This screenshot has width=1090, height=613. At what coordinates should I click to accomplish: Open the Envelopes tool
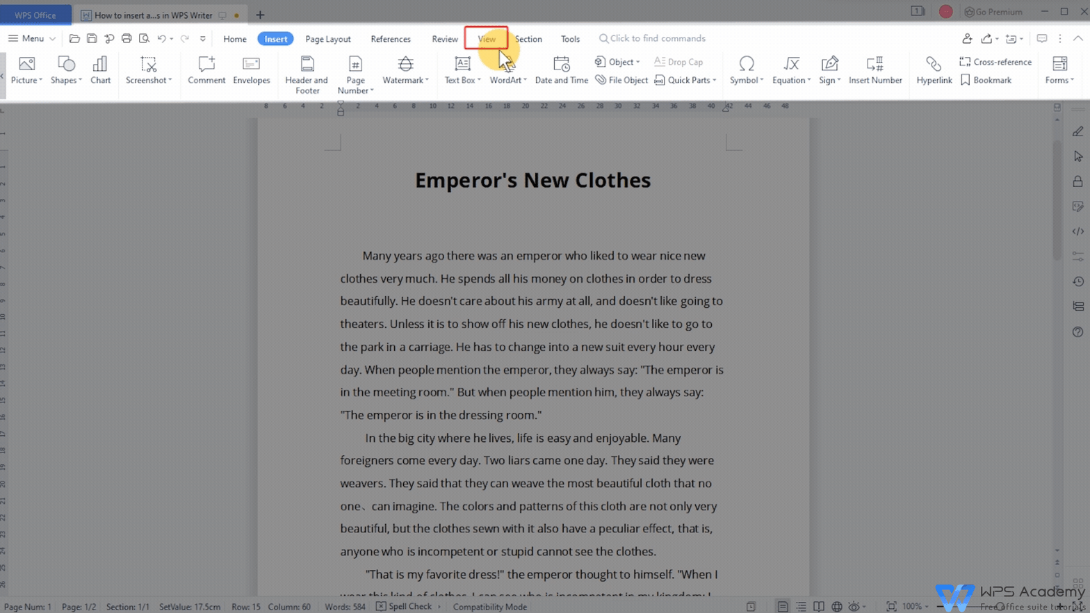click(251, 70)
